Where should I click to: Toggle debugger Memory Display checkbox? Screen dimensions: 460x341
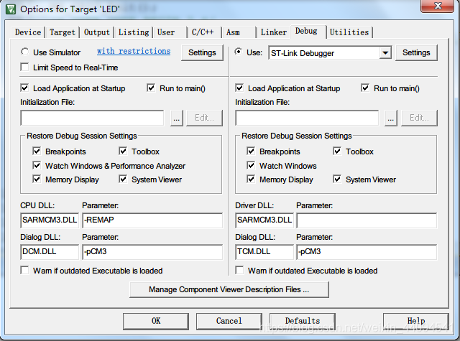click(251, 179)
